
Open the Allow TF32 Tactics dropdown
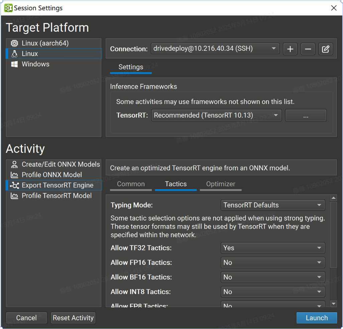coord(273,248)
